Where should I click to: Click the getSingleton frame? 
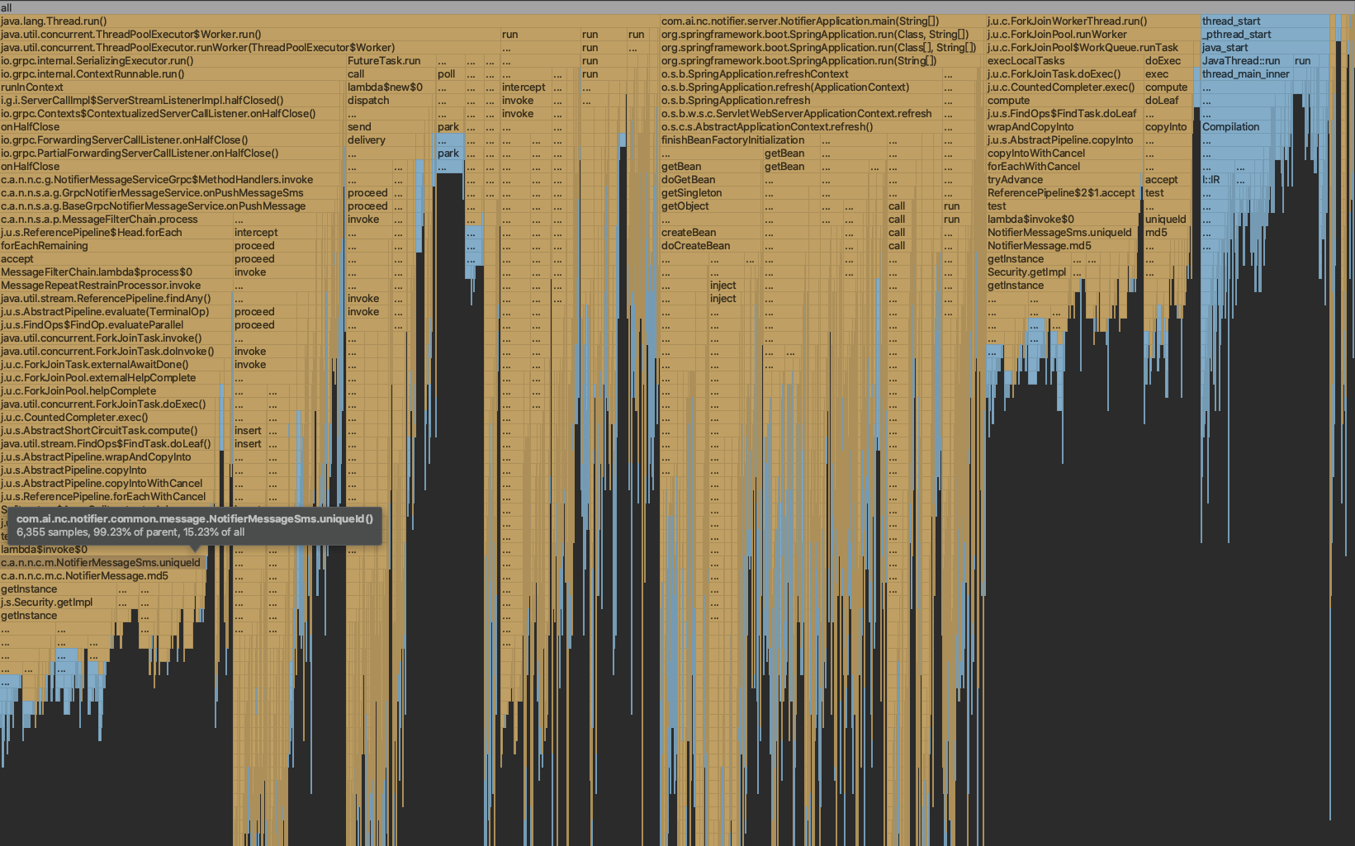coord(712,192)
